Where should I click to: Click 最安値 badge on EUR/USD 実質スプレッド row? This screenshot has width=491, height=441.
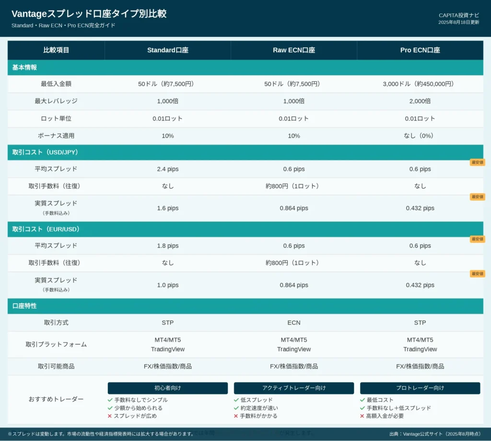477,274
